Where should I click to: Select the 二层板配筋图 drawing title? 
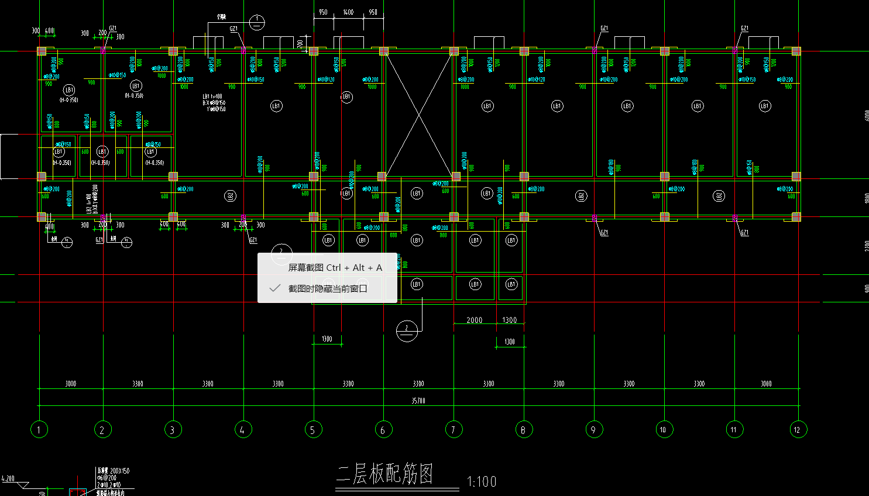tap(385, 474)
